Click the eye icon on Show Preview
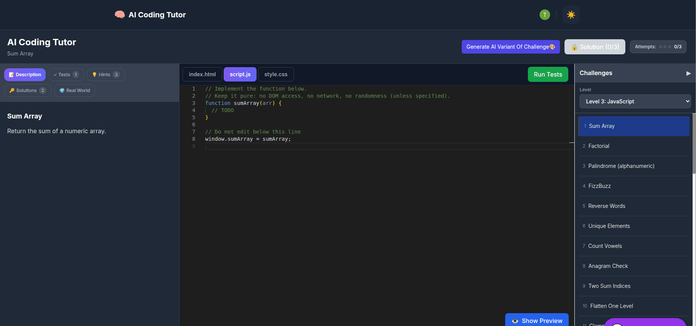This screenshot has width=696, height=326. 515,321
